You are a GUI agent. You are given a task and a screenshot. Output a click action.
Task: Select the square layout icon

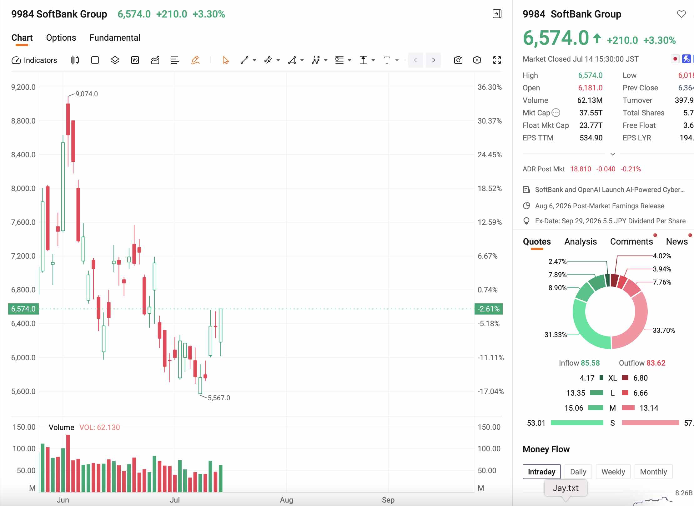(95, 60)
